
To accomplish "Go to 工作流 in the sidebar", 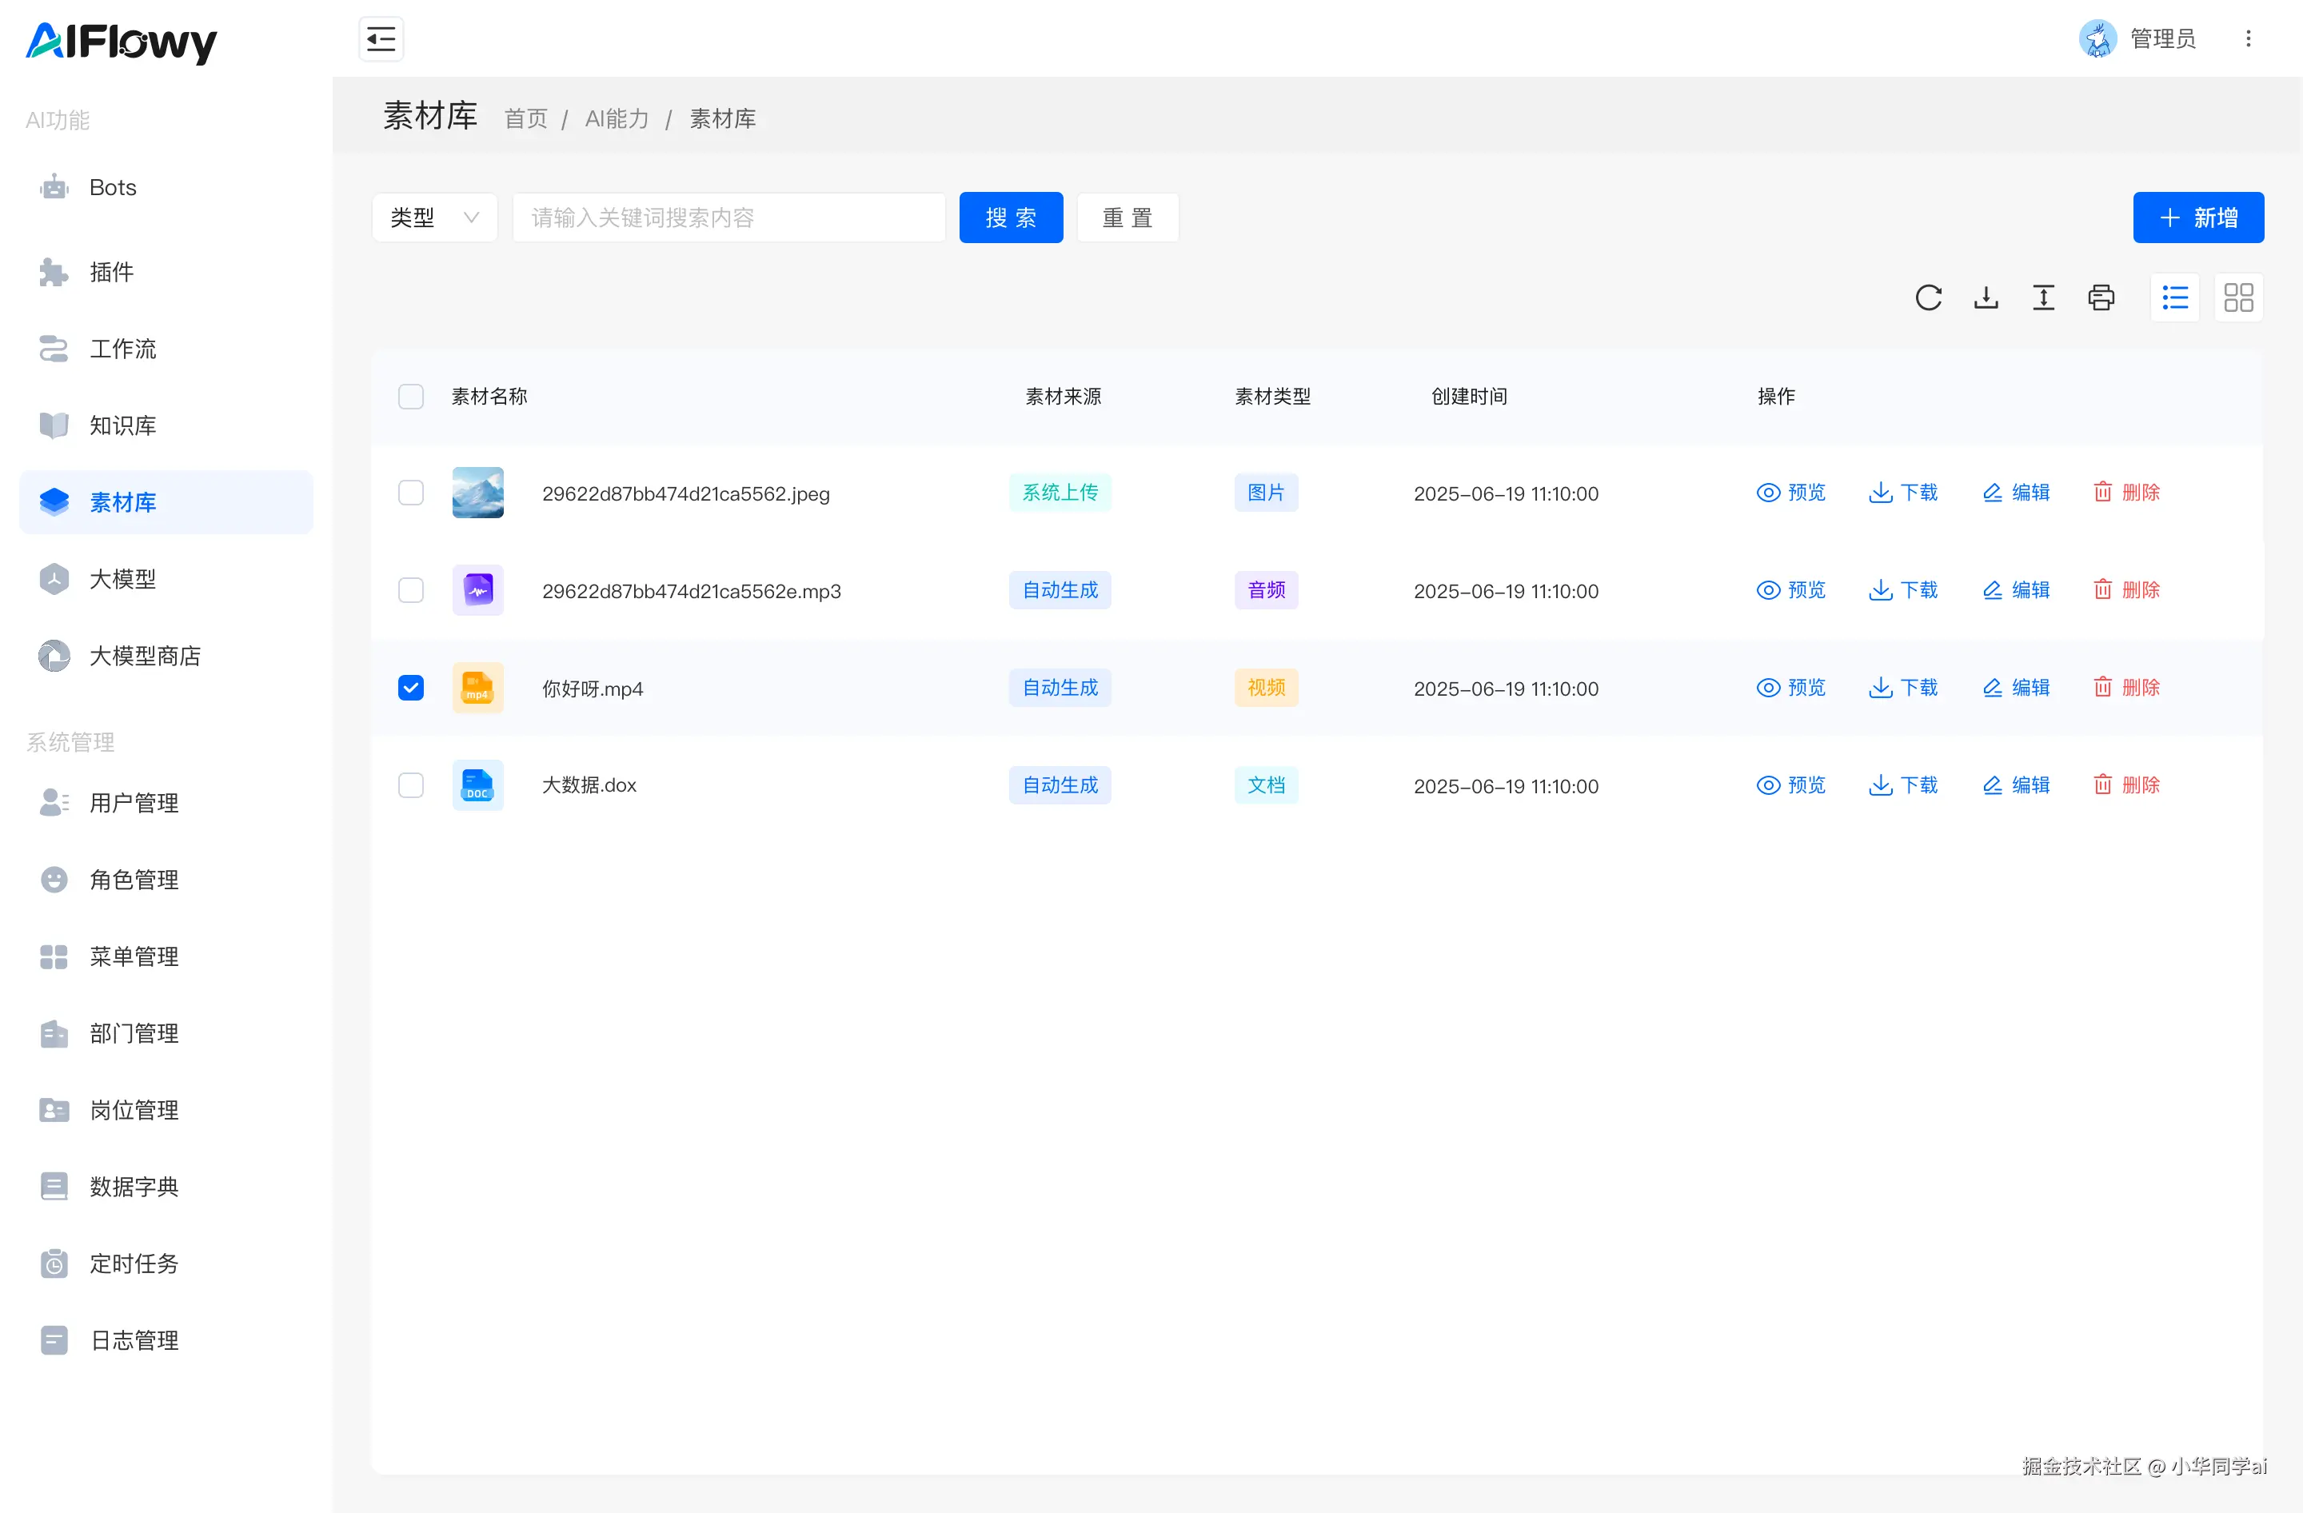I will pyautogui.click(x=123, y=349).
